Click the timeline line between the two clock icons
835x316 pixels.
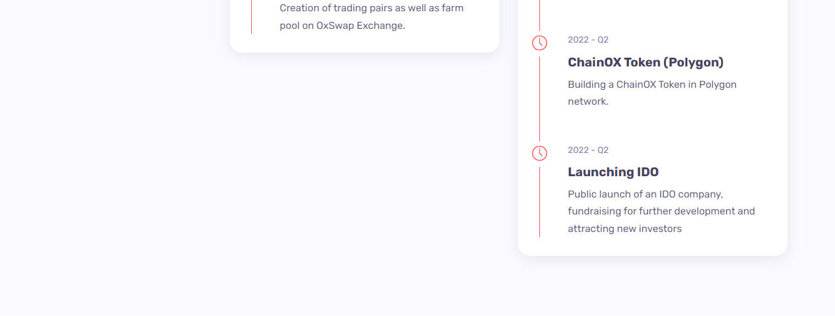[539, 98]
